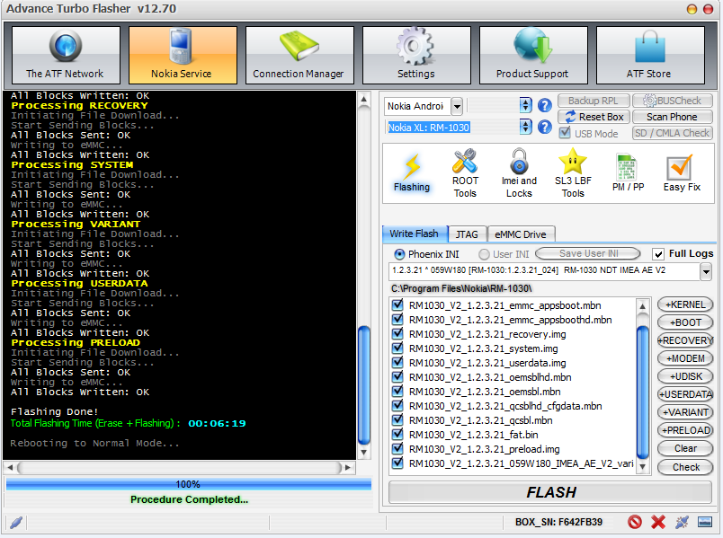723x538 pixels.
Task: Click file list scroll up arrow
Action: click(x=642, y=306)
